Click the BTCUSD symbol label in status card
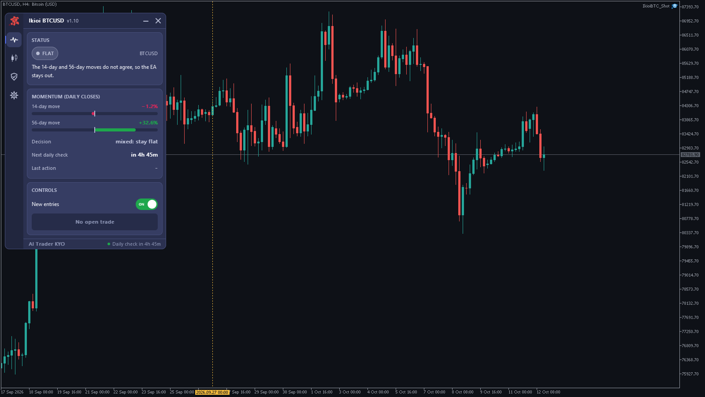Image resolution: width=705 pixels, height=397 pixels. click(148, 53)
